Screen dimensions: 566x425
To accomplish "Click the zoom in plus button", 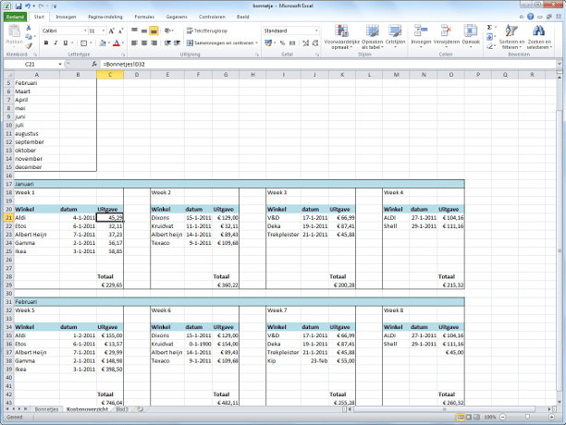I will (551, 417).
